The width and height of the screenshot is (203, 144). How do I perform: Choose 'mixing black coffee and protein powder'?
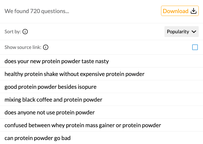click(x=53, y=100)
